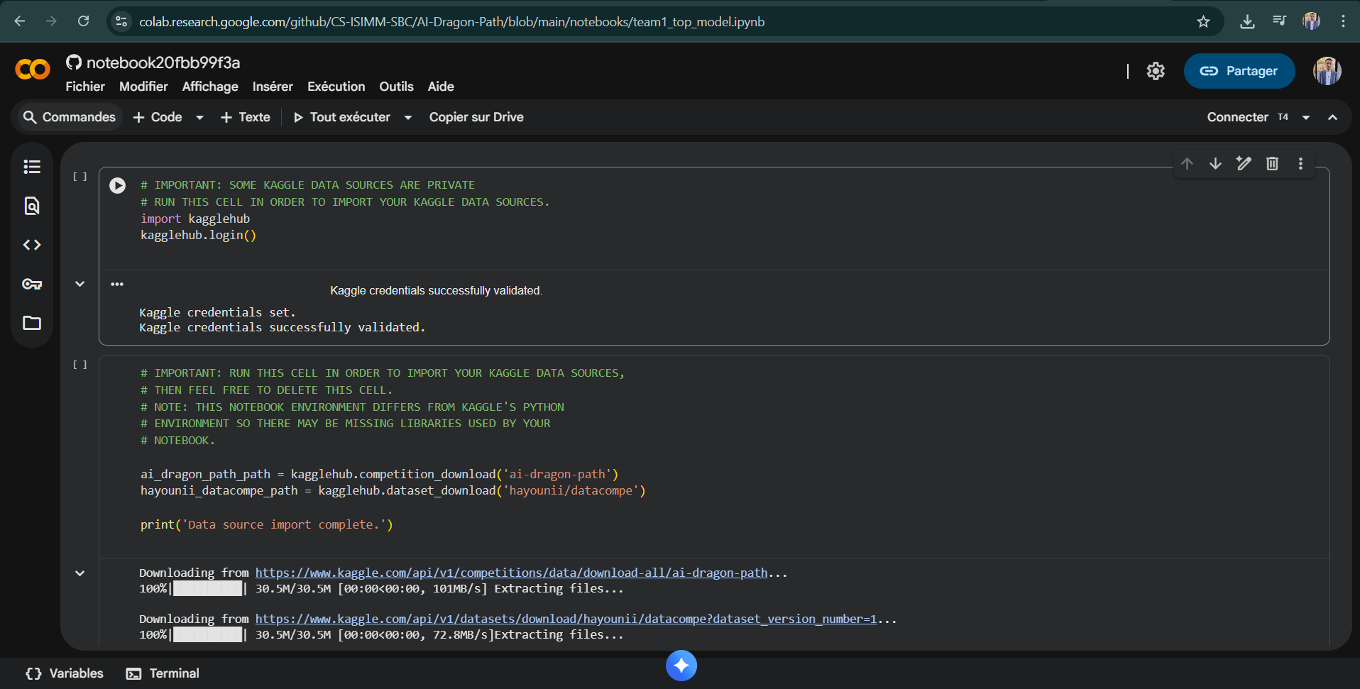Open the settings gear icon
The width and height of the screenshot is (1360, 689).
(1156, 71)
